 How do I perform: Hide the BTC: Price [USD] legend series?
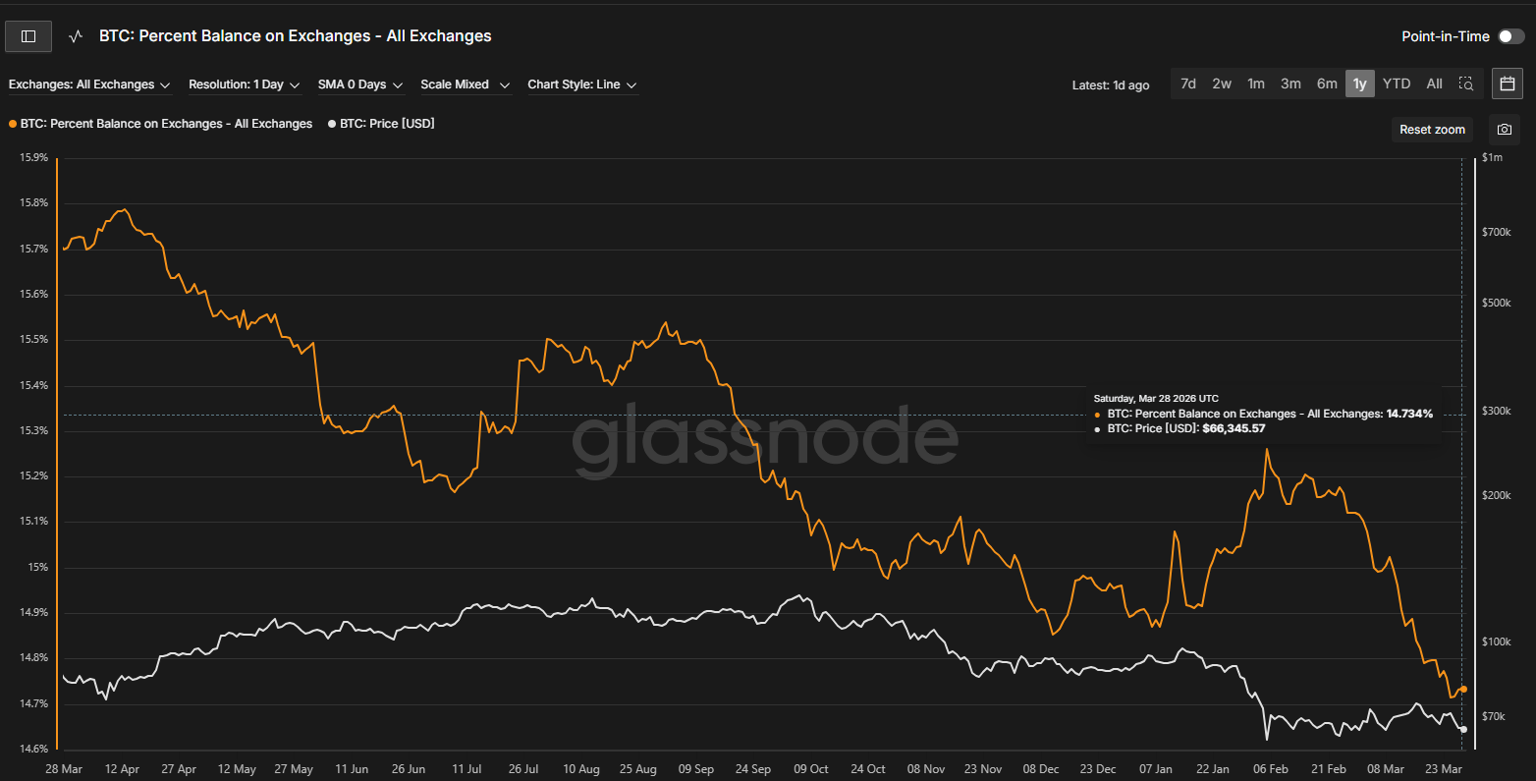[x=386, y=124]
